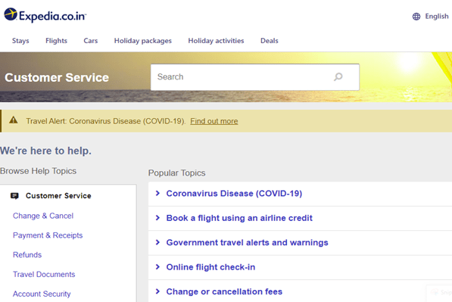Expand Book a flight using airline credit chevron
This screenshot has height=302, width=452.
click(x=157, y=218)
